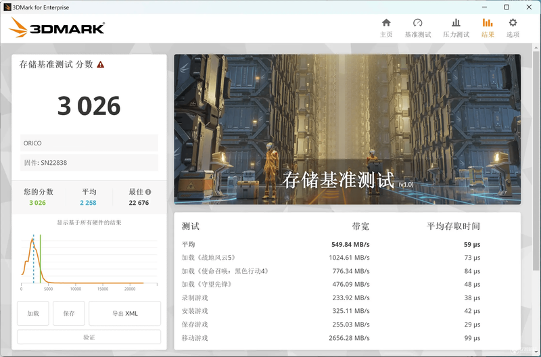
Task: Select the 固件: SN22838 firmware field
Action: pyautogui.click(x=89, y=163)
